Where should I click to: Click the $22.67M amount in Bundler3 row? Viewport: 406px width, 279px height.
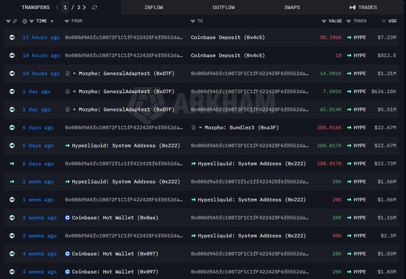pos(385,128)
